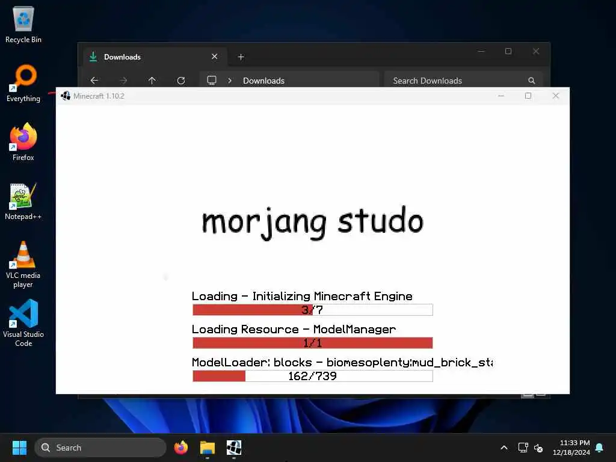Screen dimensions: 616x462
Task: Focus the Search Downloads field
Action: 464,81
